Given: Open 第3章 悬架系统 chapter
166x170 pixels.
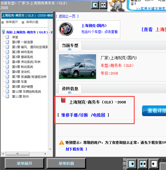Looking at the screenshot, I should [23, 57].
